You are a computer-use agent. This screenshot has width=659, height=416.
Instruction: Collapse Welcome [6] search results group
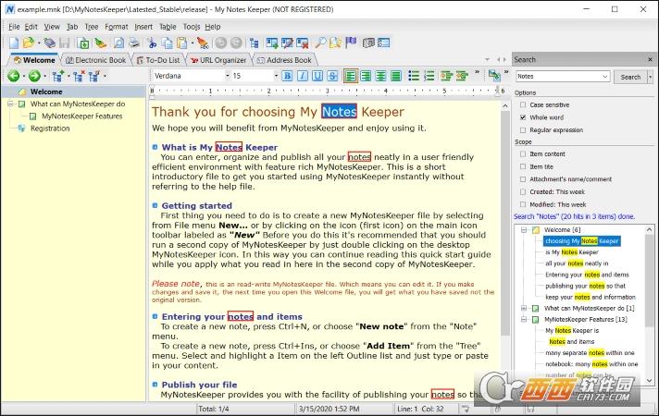(x=524, y=230)
